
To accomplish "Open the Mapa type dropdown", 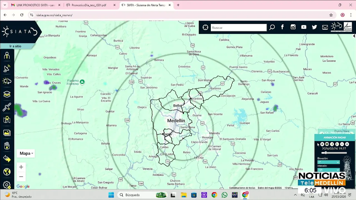I will coord(26,153).
